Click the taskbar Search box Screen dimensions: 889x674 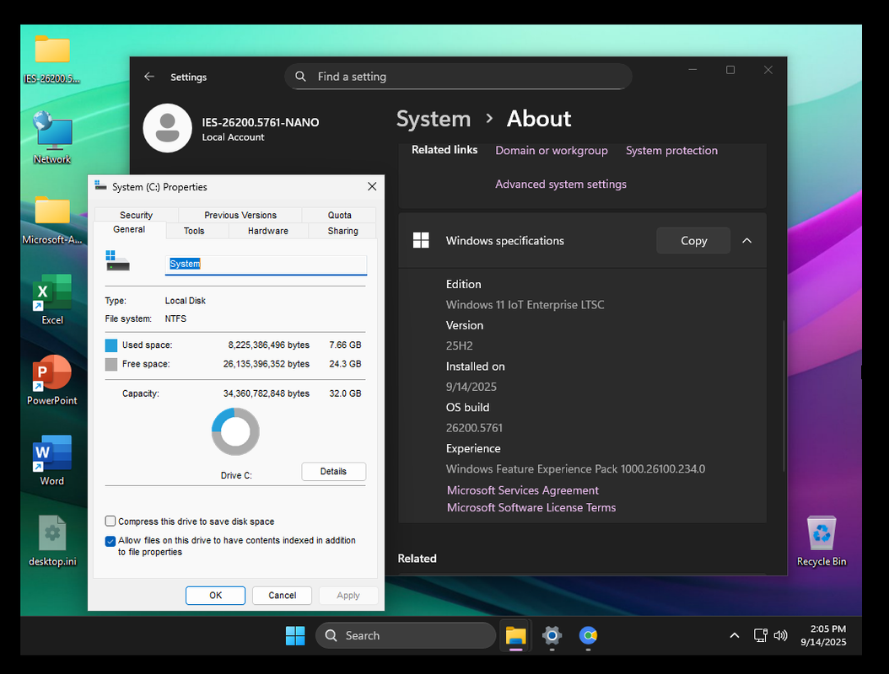406,635
